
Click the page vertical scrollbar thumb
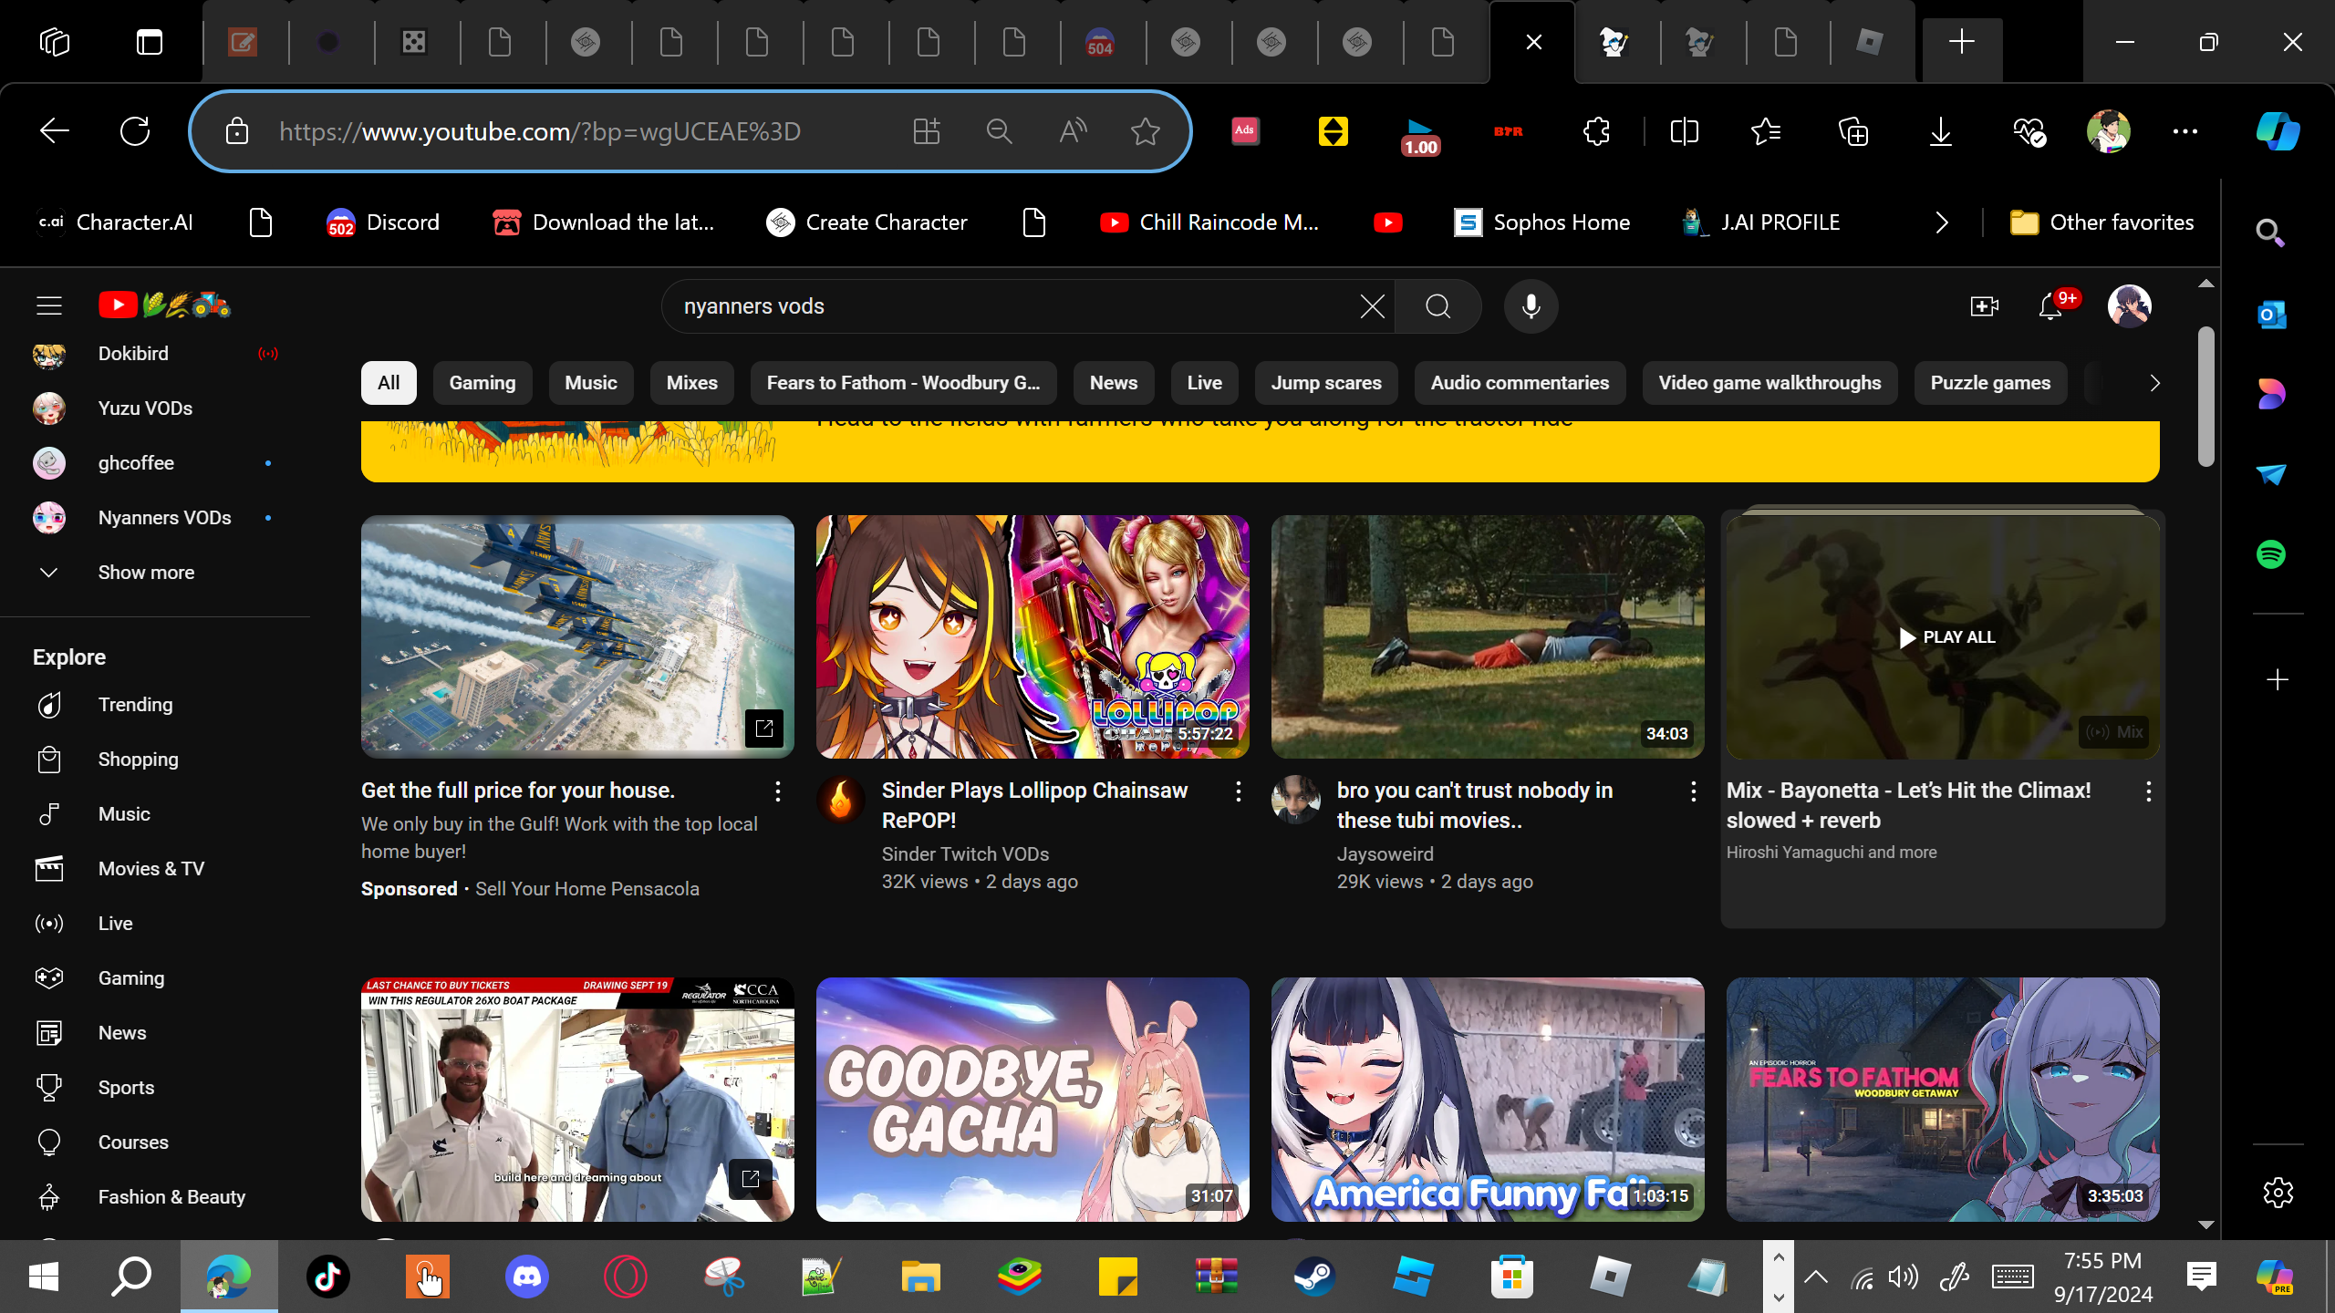click(x=2205, y=397)
